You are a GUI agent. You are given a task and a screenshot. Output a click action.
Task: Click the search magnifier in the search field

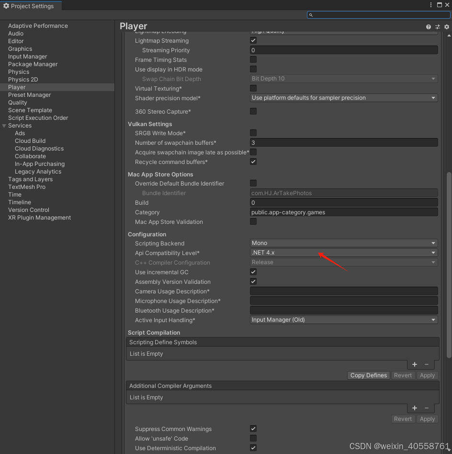(311, 15)
